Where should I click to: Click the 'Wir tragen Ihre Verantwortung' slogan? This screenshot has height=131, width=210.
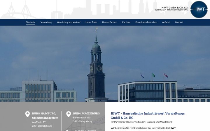[x=171, y=10]
